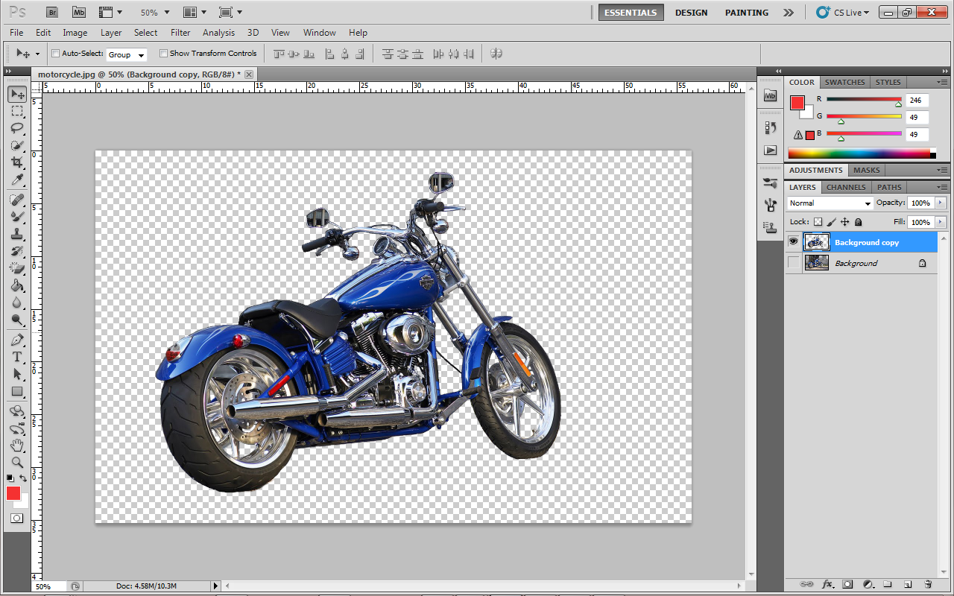954x596 pixels.
Task: Select the Horizontal Type tool
Action: click(17, 357)
